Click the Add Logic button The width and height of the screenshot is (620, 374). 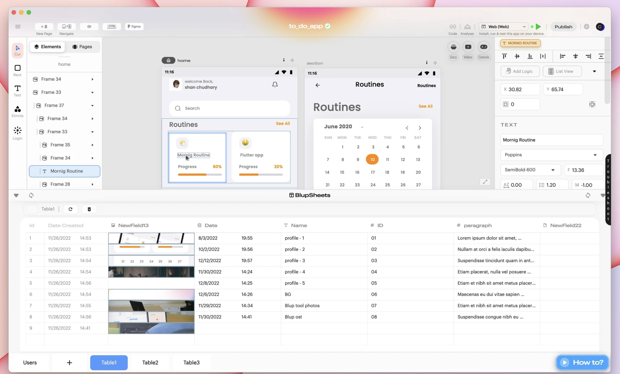pyautogui.click(x=520, y=71)
